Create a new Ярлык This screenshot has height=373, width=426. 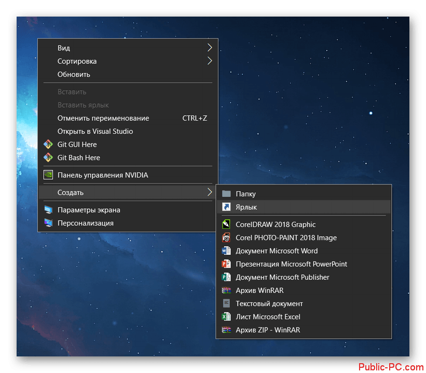(304, 207)
